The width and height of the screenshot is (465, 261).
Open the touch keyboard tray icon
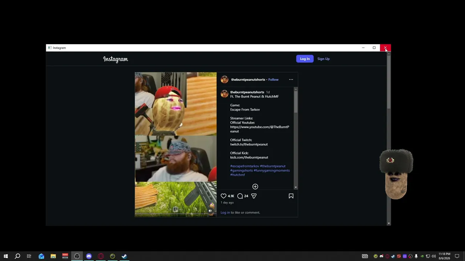point(365,256)
